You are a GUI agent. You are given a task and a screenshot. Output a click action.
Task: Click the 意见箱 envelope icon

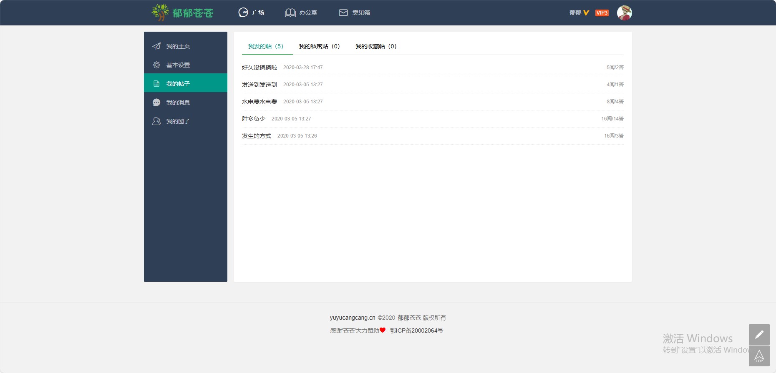(343, 13)
